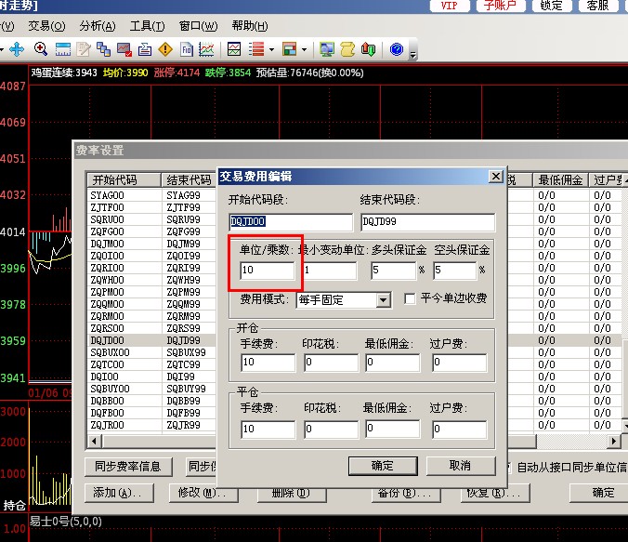Click the yellow warning alert icon
Viewport: 628px width, 542px height.
coord(165,48)
